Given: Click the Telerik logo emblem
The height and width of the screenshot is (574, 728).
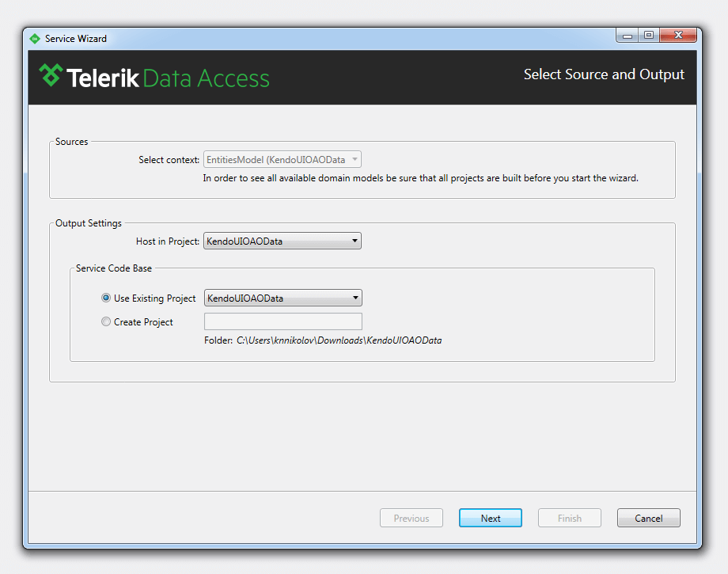Looking at the screenshot, I should [51, 75].
